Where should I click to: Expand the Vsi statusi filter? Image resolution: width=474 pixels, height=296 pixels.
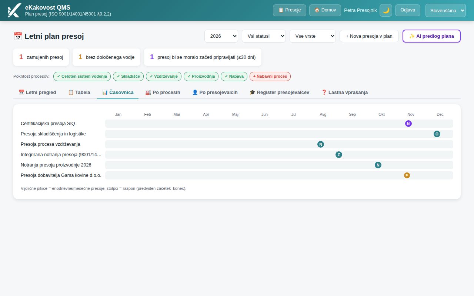264,36
